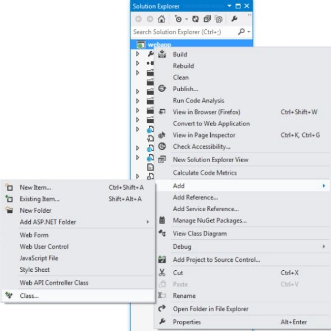Click the Refresh icon in Solution Explorer
Image resolution: width=331 pixels, height=331 pixels.
196,19
